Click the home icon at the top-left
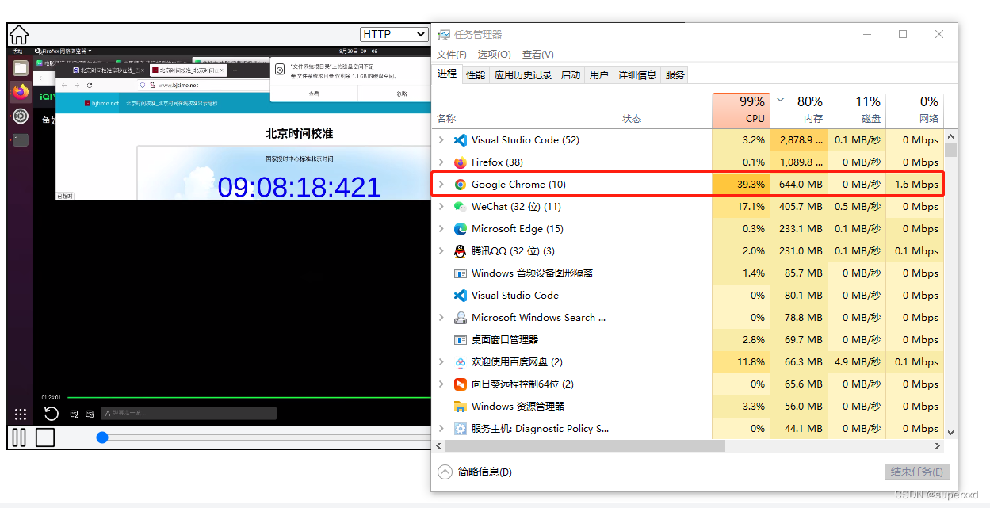 point(18,35)
